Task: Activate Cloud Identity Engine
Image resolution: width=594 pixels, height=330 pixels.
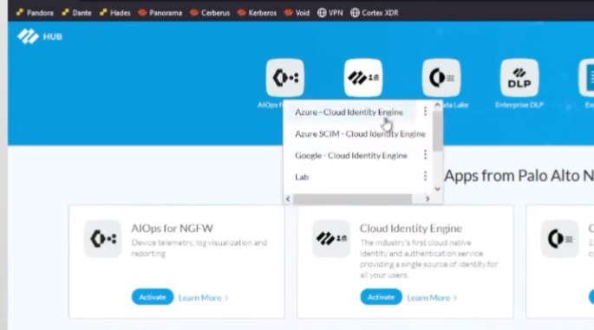Action: (381, 297)
